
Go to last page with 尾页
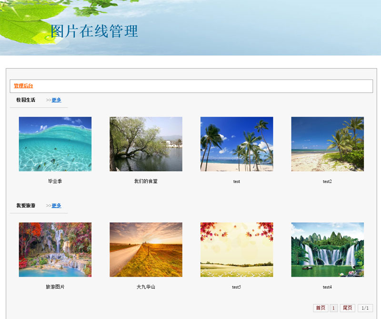click(348, 308)
